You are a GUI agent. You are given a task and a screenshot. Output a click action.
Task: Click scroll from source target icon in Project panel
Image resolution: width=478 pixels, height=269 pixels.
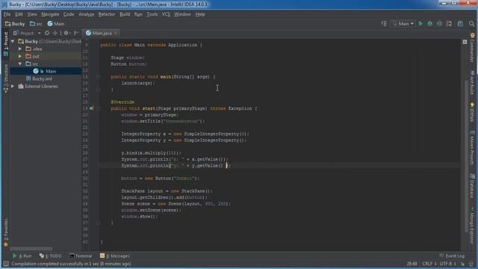[x=47, y=33]
